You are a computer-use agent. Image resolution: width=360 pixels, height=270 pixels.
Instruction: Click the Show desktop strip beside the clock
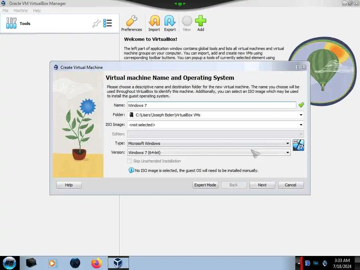click(x=358, y=263)
